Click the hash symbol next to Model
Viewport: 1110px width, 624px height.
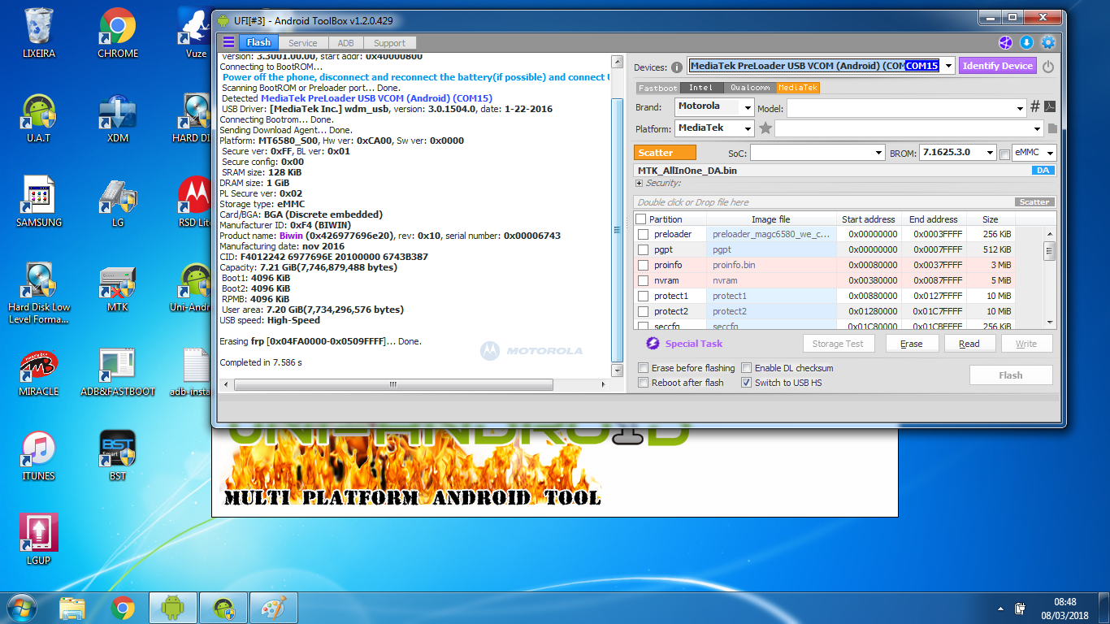[1035, 106]
